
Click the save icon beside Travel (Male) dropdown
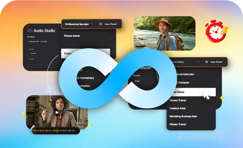[x=207, y=62]
